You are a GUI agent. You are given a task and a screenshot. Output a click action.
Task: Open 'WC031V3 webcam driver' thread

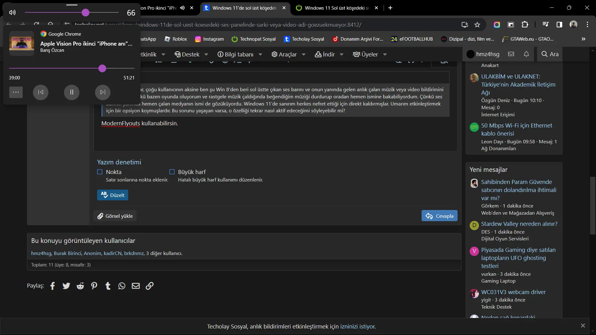[513, 292]
